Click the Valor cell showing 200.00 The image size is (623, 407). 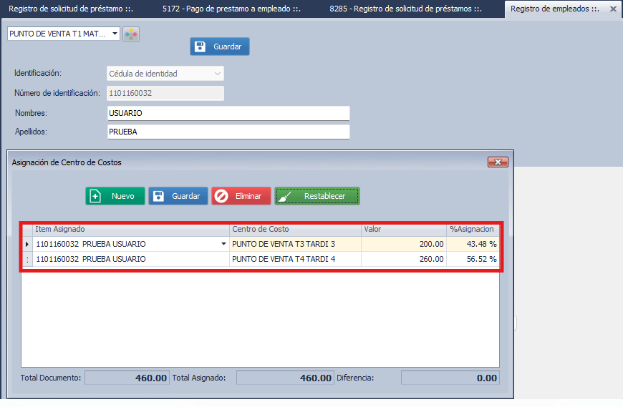click(403, 244)
